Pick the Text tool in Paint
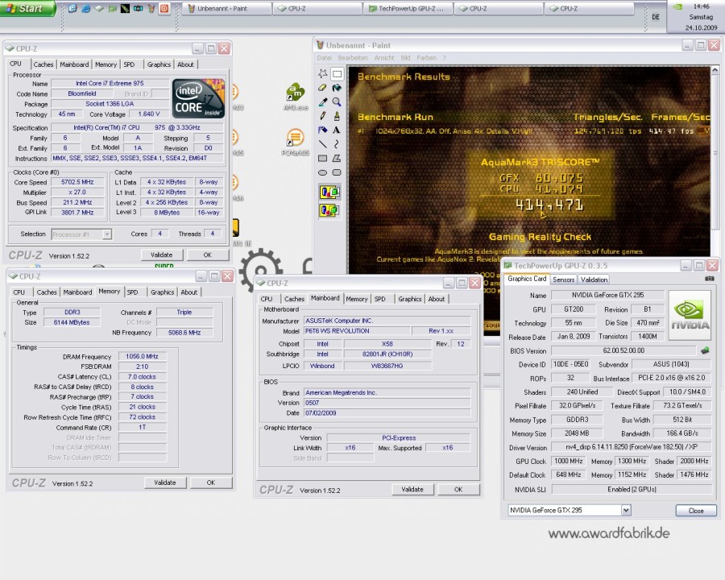This screenshot has width=725, height=580. click(x=337, y=130)
